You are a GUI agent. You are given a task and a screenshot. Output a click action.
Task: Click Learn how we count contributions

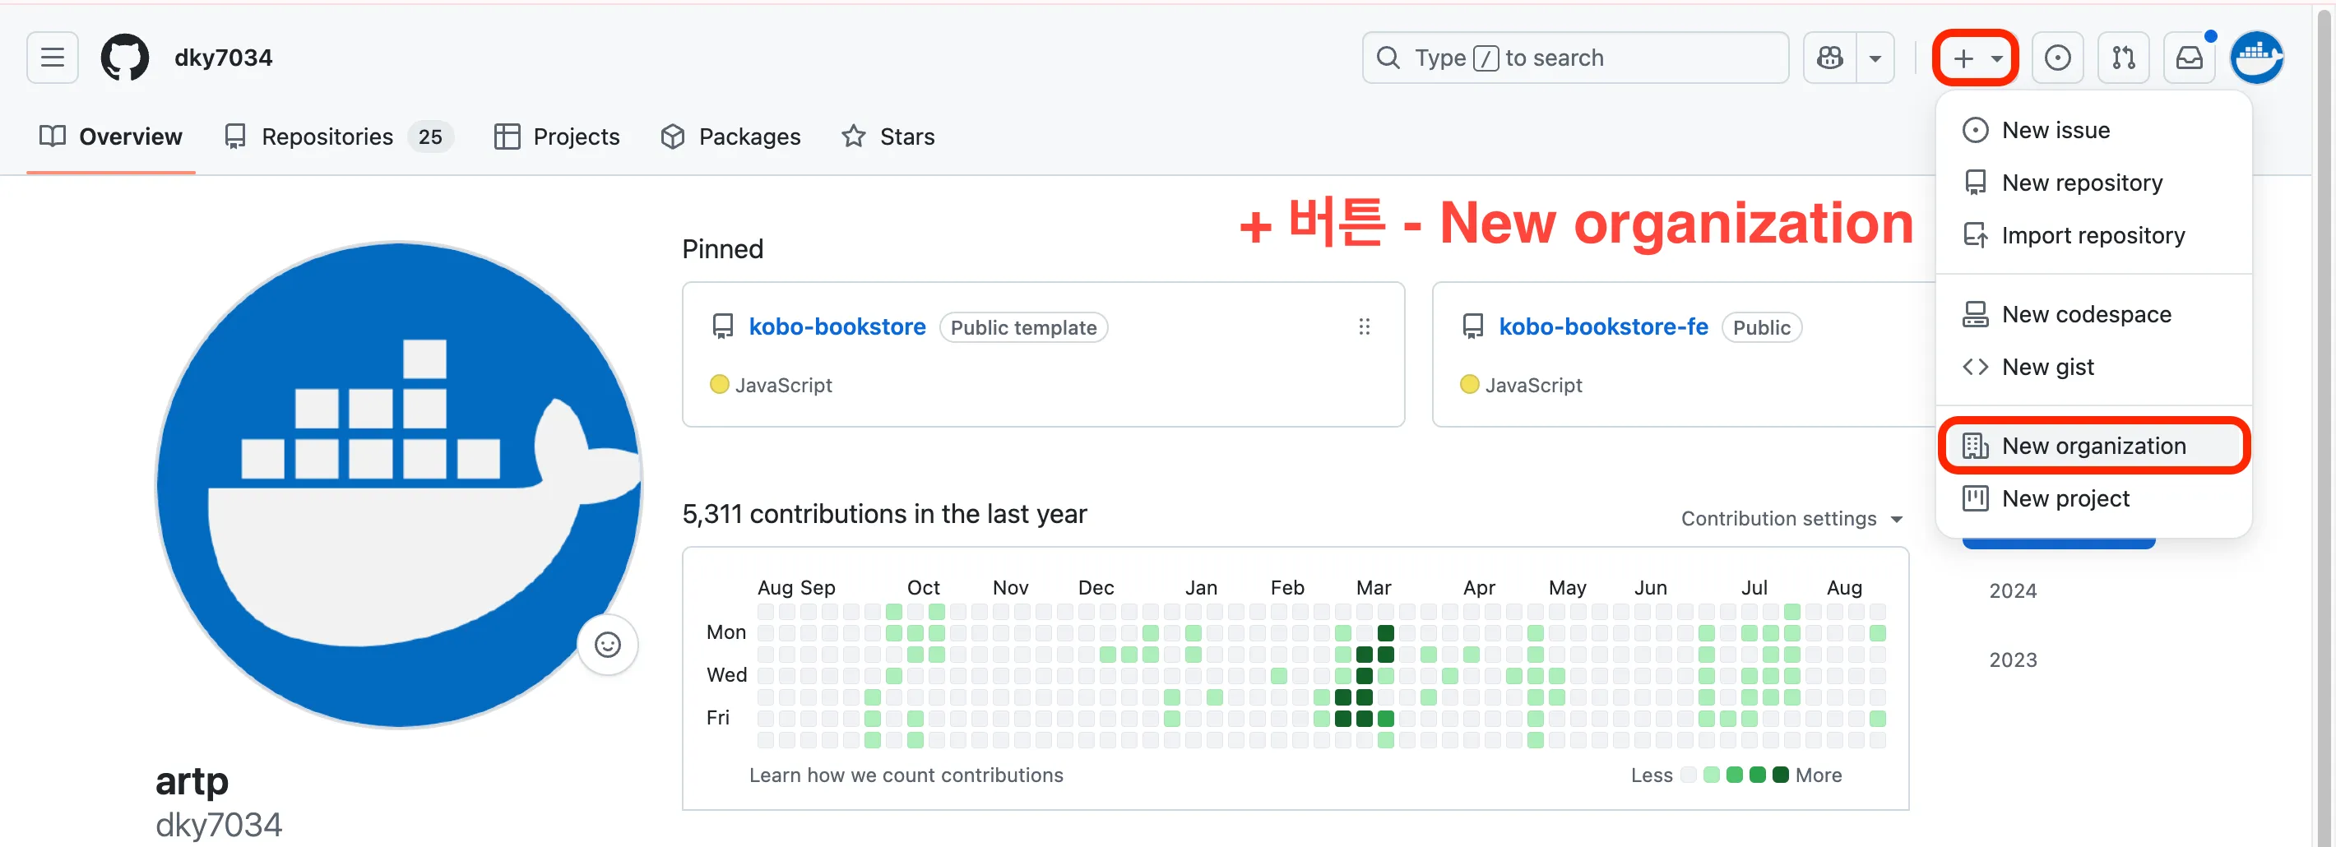pos(905,775)
